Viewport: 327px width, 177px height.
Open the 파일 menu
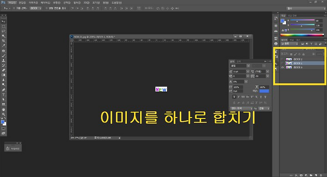12,3
